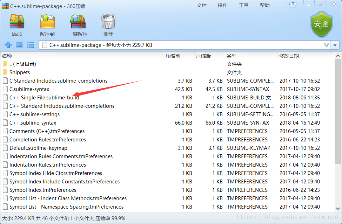The image size is (342, 224).
Task: Click the green 安全 shield icon
Action: click(x=322, y=24)
